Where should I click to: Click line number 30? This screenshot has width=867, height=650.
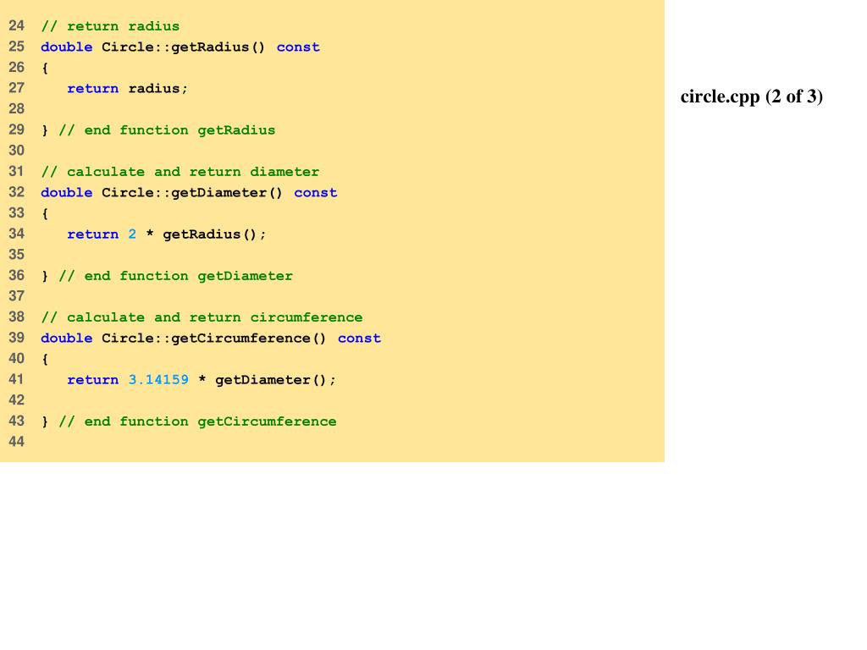[17, 151]
